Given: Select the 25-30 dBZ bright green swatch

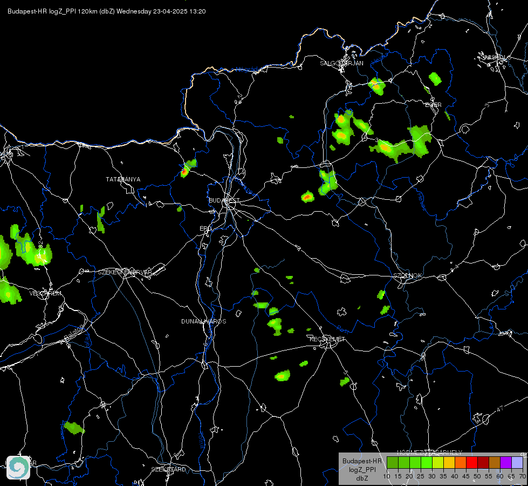Looking at the screenshot, I should tap(426, 462).
